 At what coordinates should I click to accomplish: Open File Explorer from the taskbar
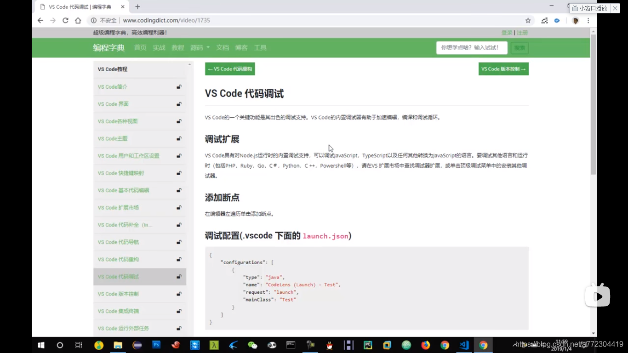click(118, 345)
